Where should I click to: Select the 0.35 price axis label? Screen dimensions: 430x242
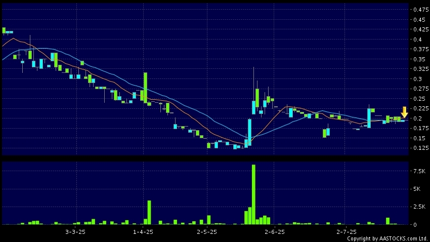point(419,59)
